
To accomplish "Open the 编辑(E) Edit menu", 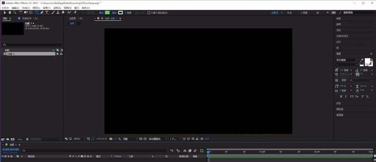I will pyautogui.click(x=15, y=8).
